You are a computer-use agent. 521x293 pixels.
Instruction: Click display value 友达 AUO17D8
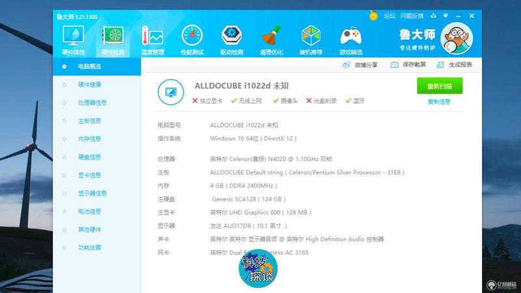click(x=249, y=226)
